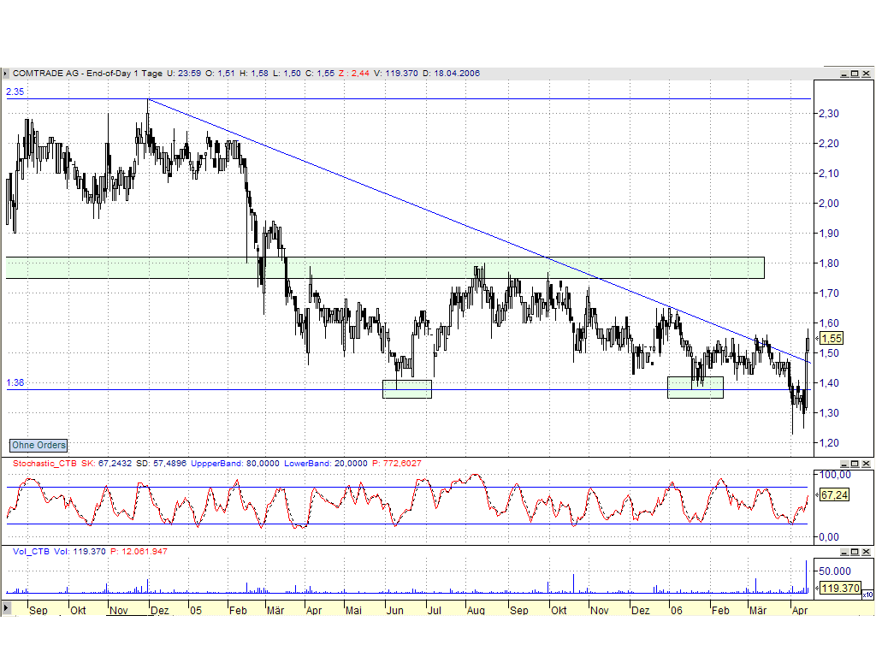The height and width of the screenshot is (657, 876).
Task: Minimize the Stochastic_CTB indicator panel
Action: (x=844, y=463)
